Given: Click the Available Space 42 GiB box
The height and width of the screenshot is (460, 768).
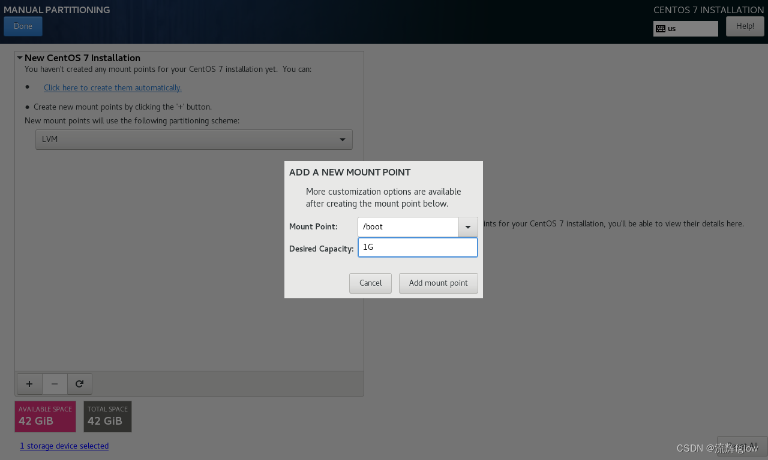Looking at the screenshot, I should coord(45,416).
